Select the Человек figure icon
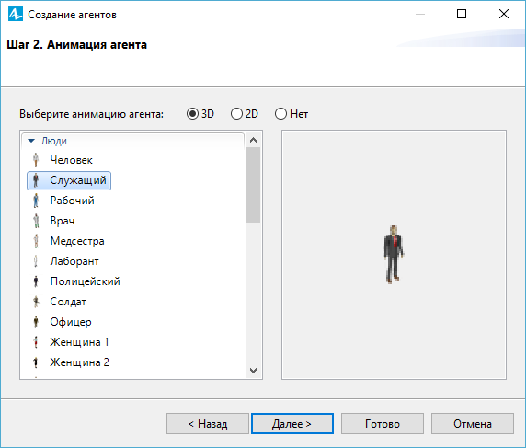The image size is (526, 448). click(36, 160)
